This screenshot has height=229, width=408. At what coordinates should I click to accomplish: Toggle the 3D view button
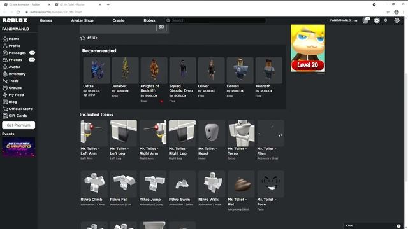161,27
